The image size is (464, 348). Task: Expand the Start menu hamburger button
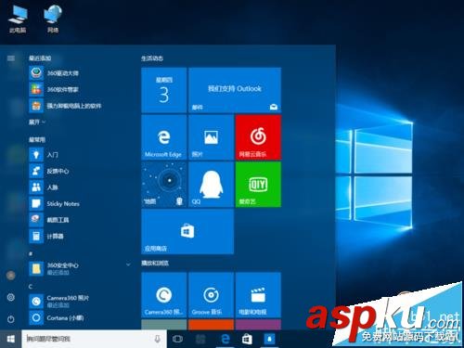(11, 58)
